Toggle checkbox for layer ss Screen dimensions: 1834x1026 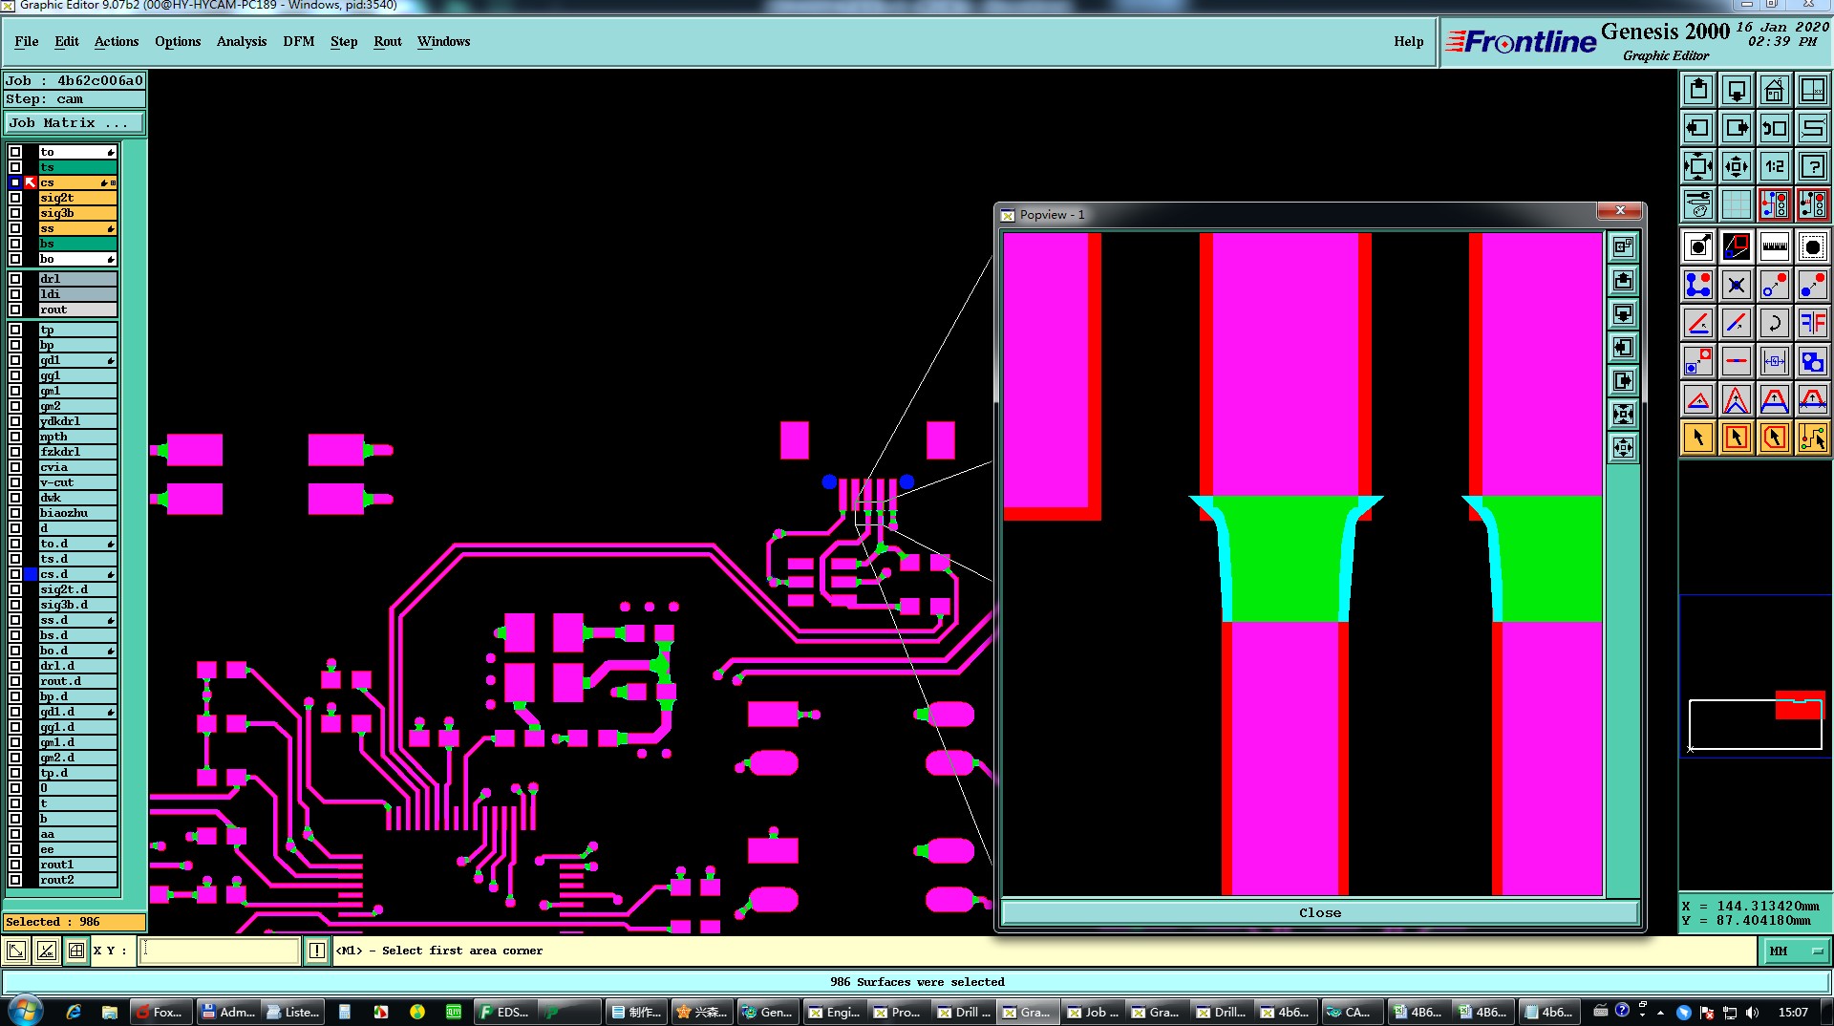(15, 228)
